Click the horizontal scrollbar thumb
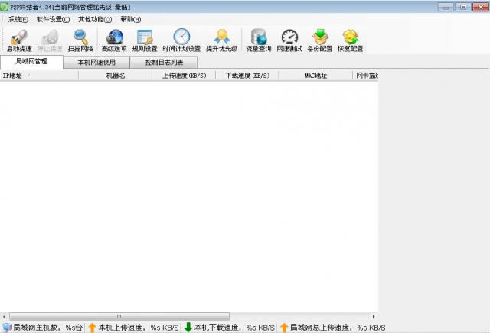 click(119, 315)
